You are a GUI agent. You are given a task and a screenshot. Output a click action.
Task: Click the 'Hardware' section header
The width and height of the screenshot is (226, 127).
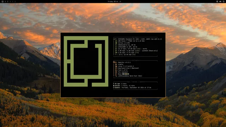[135, 37]
